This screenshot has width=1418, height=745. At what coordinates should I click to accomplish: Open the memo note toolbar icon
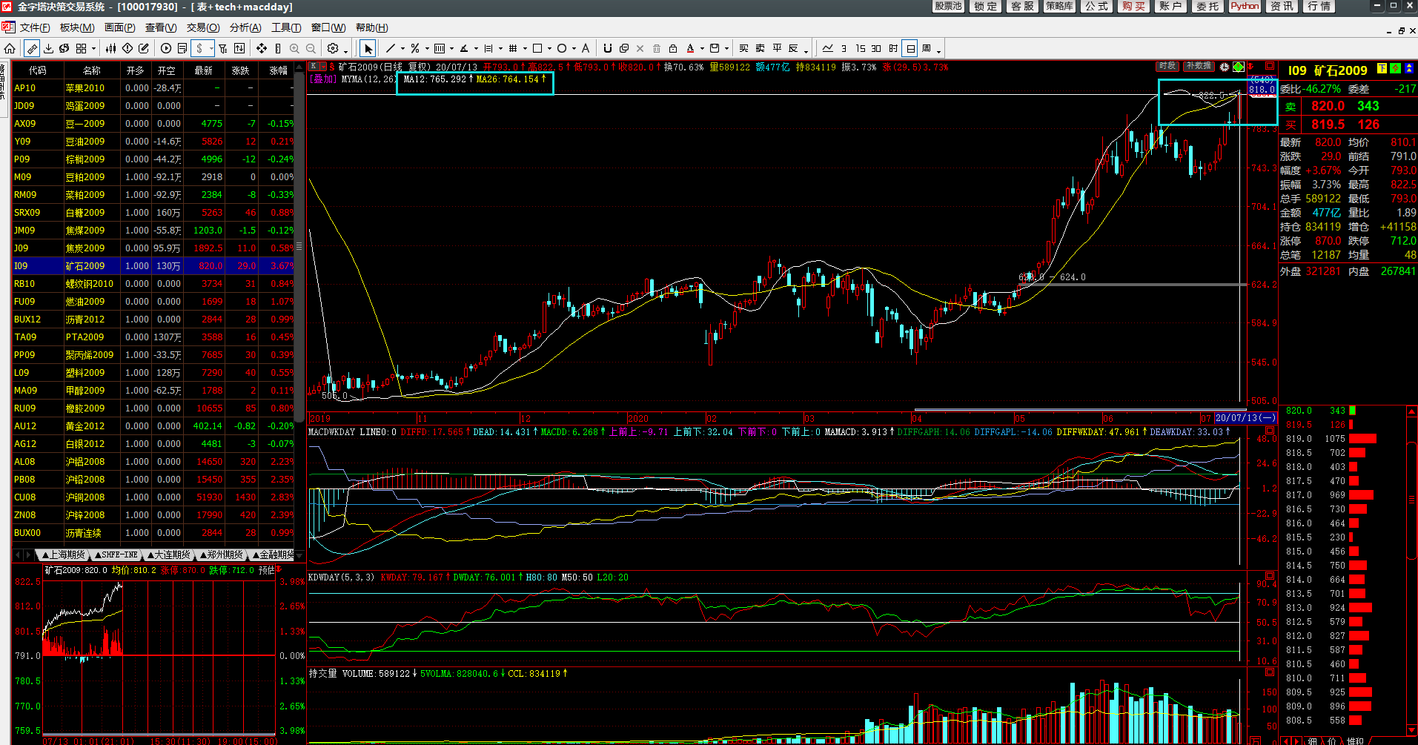tap(182, 48)
